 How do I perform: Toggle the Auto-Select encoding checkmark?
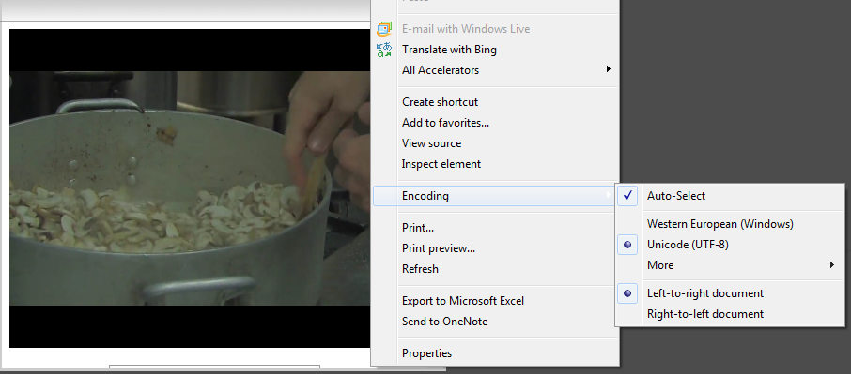coord(627,196)
